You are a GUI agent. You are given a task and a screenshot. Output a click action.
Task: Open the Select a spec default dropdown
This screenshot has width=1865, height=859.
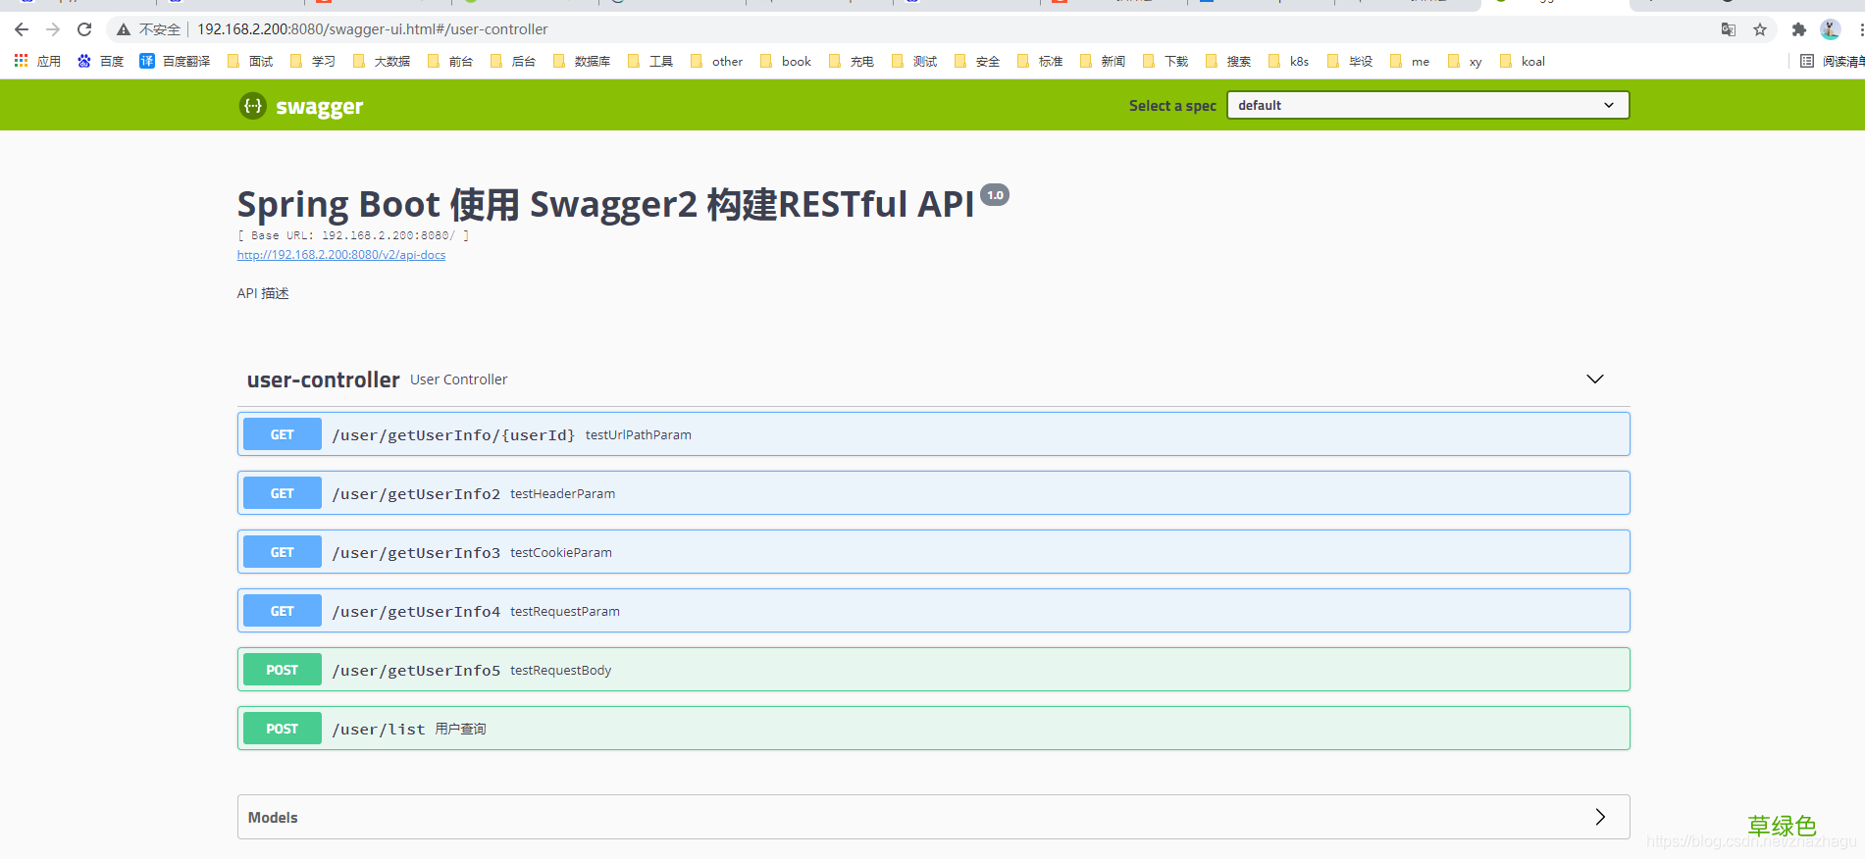tap(1427, 105)
